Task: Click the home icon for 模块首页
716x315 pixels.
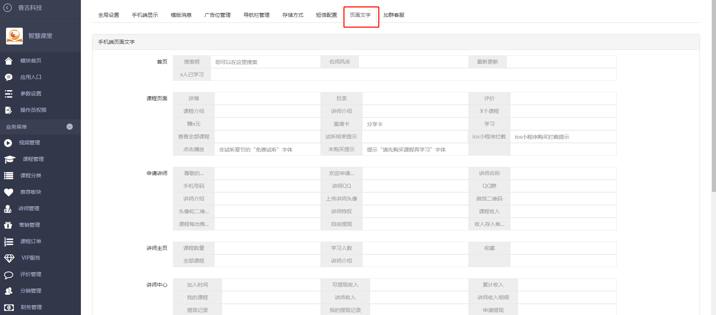Action: [9, 61]
